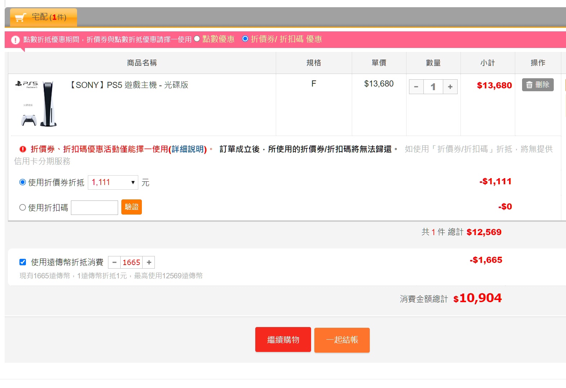Image resolution: width=566 pixels, height=388 pixels.
Task: Increase PS5 quantity with plus button
Action: 450,87
